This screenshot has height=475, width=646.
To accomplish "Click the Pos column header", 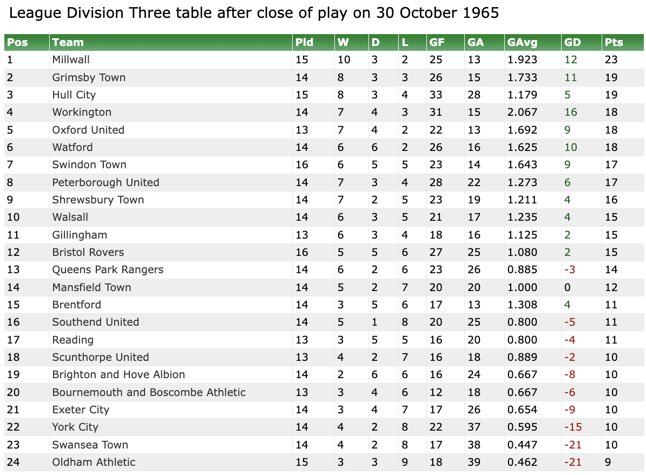I will pos(17,42).
